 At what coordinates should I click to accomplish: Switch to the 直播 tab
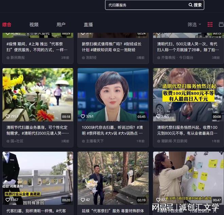[88, 24]
